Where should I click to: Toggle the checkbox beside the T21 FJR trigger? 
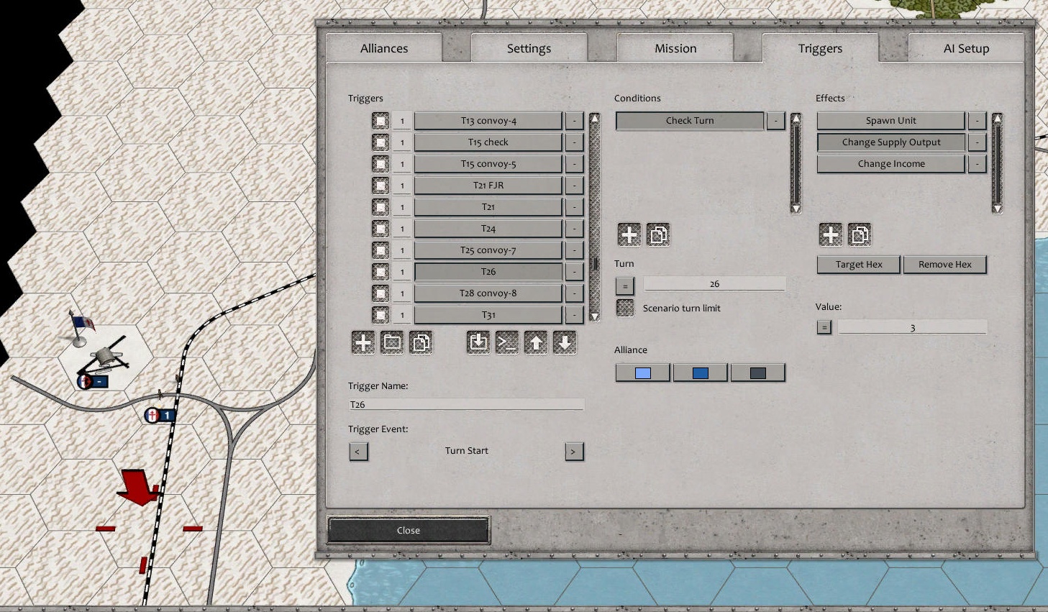(381, 185)
